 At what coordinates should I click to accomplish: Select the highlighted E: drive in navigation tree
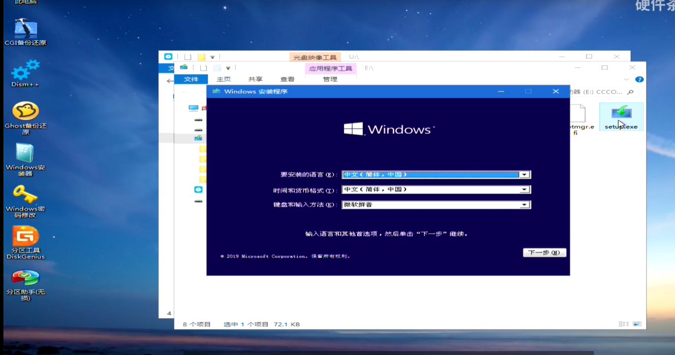pyautogui.click(x=198, y=138)
